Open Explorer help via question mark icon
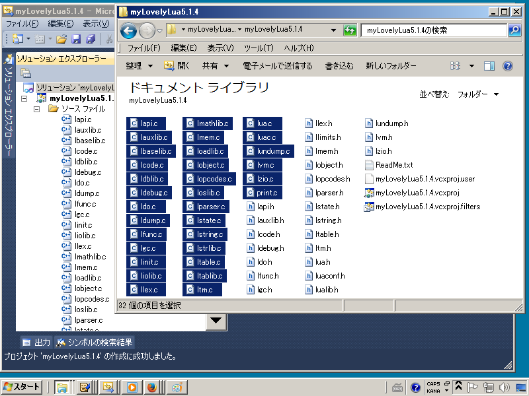The width and height of the screenshot is (529, 396). (x=508, y=65)
